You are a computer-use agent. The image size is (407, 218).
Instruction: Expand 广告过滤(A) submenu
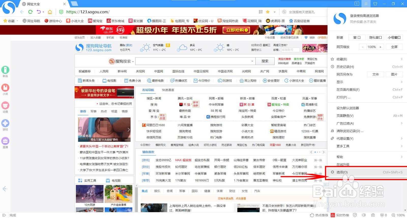[x=402, y=123]
